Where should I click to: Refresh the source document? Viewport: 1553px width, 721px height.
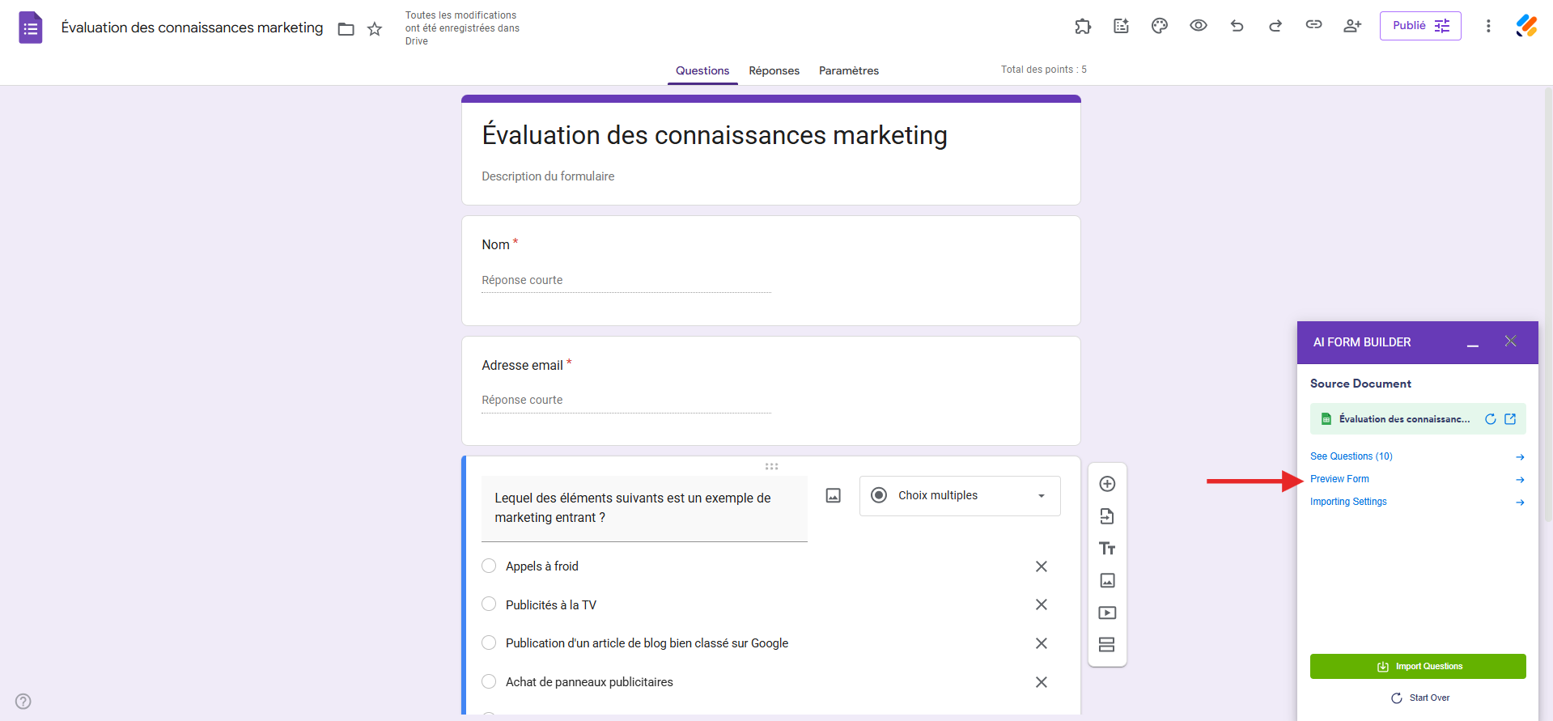(x=1490, y=419)
